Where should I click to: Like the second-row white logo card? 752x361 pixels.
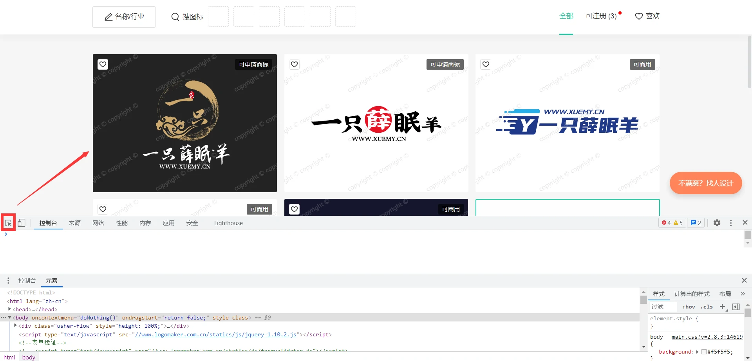tap(103, 209)
